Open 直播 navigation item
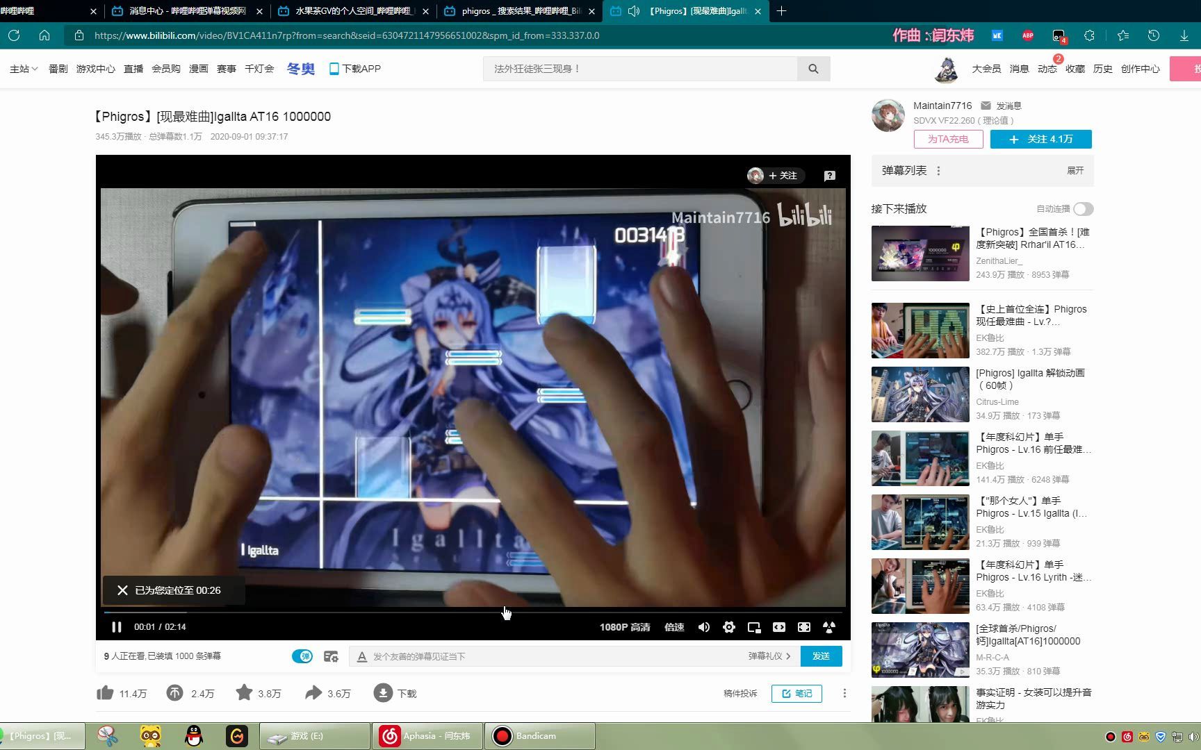This screenshot has width=1201, height=750. click(x=133, y=69)
